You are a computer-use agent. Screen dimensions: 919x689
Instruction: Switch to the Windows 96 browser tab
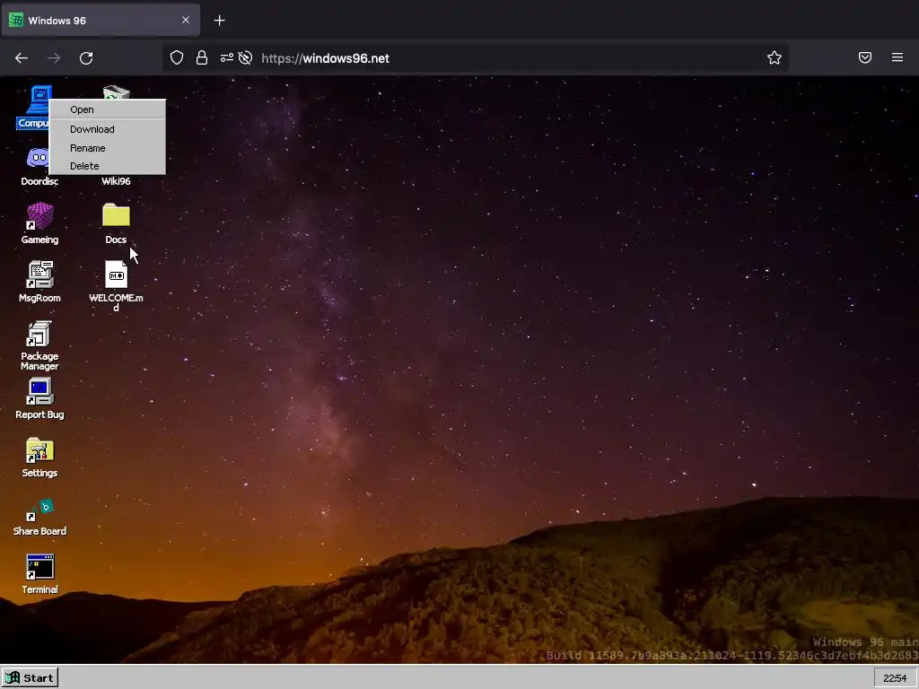point(101,21)
